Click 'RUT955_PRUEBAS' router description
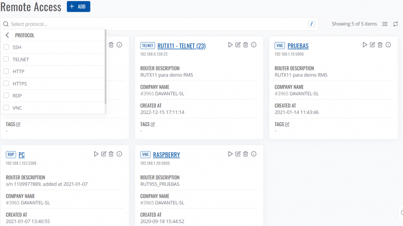Image resolution: width=403 pixels, height=226 pixels. pos(160,184)
